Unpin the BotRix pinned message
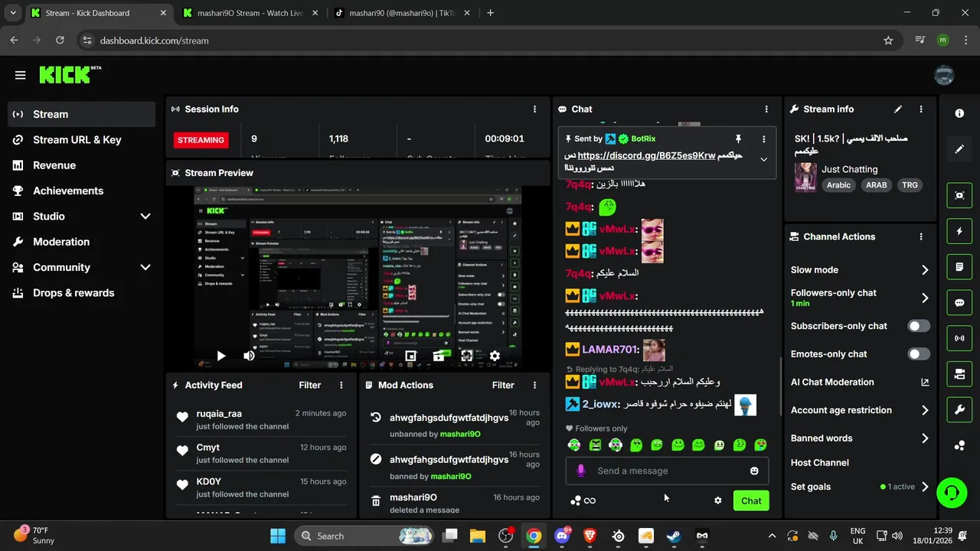This screenshot has width=980, height=551. (738, 139)
